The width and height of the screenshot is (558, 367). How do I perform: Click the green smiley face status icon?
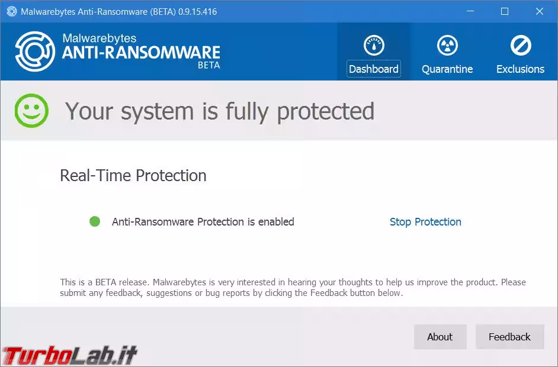[x=32, y=111]
